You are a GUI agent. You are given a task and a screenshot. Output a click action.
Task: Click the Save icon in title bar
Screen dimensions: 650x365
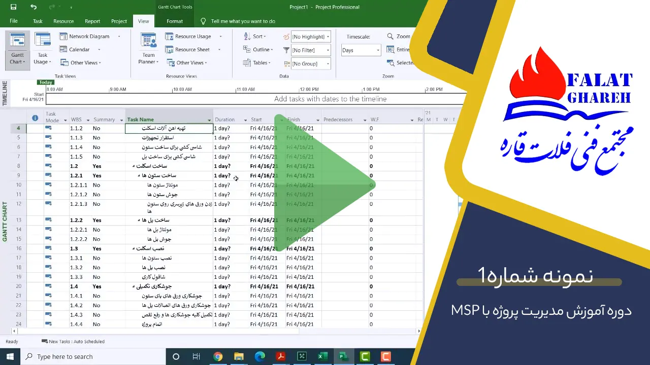coord(13,7)
